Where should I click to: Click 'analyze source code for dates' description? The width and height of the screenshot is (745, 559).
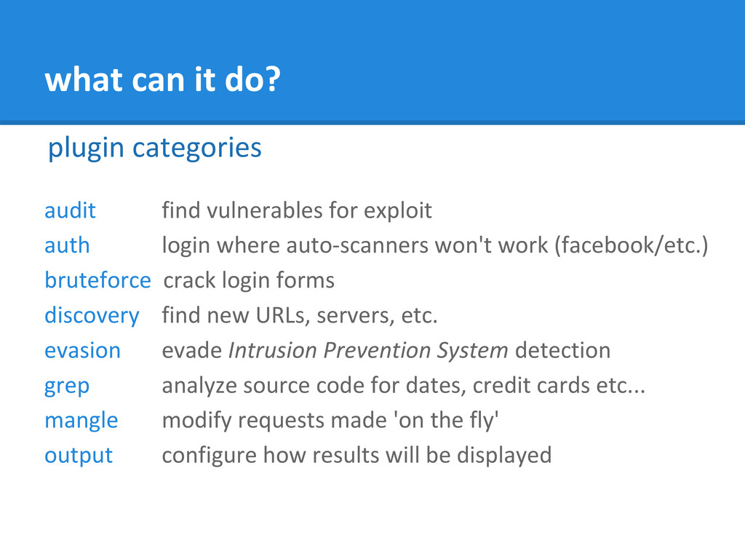(314, 386)
